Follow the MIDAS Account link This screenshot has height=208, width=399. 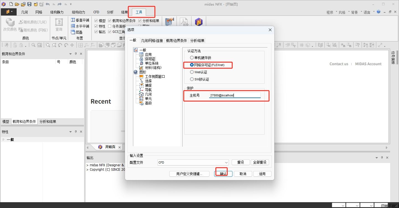pyautogui.click(x=368, y=64)
